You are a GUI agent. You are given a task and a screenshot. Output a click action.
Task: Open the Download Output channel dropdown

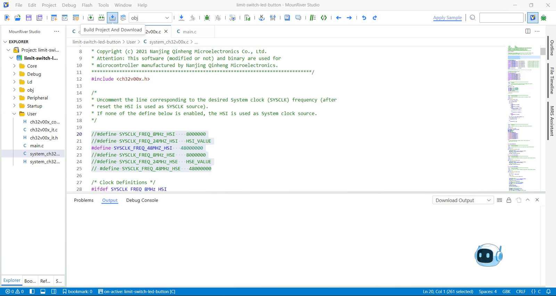tap(463, 200)
